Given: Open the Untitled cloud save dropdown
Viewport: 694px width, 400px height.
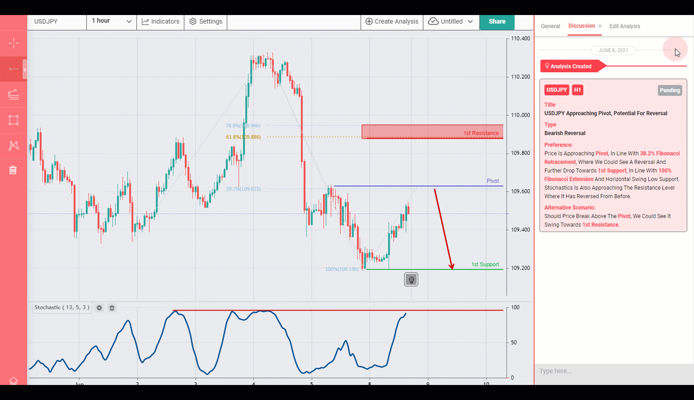Looking at the screenshot, I should pyautogui.click(x=451, y=22).
